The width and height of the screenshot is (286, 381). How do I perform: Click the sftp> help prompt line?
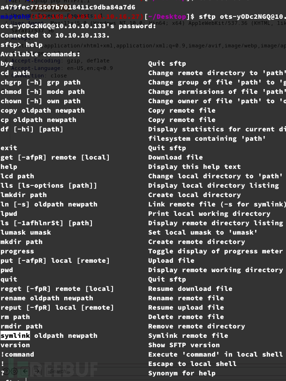[22, 45]
